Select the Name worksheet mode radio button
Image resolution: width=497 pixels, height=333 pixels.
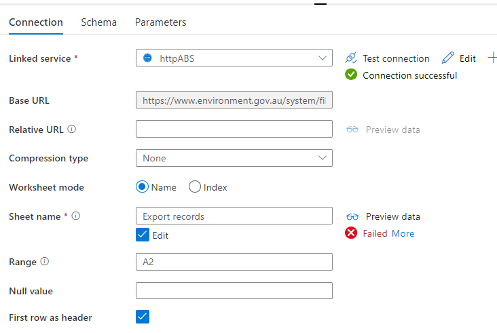tap(142, 187)
